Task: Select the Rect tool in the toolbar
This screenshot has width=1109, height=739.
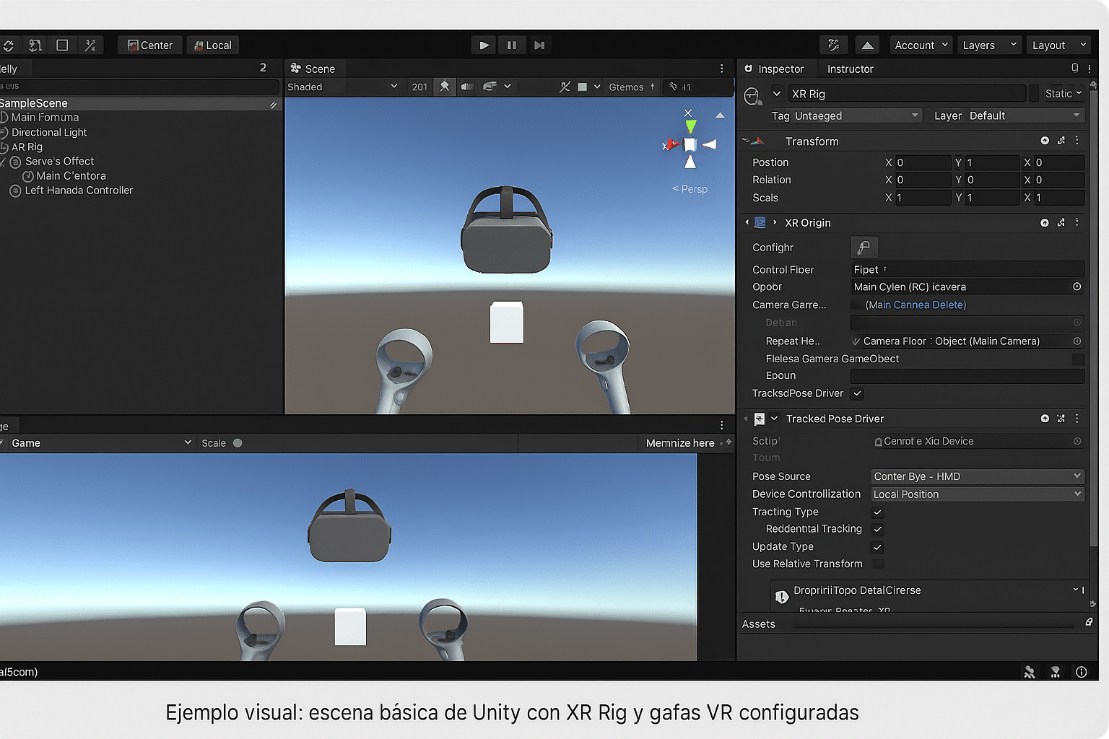Action: [x=62, y=45]
